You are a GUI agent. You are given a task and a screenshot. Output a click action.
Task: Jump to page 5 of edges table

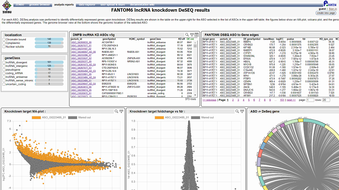[249, 100]
